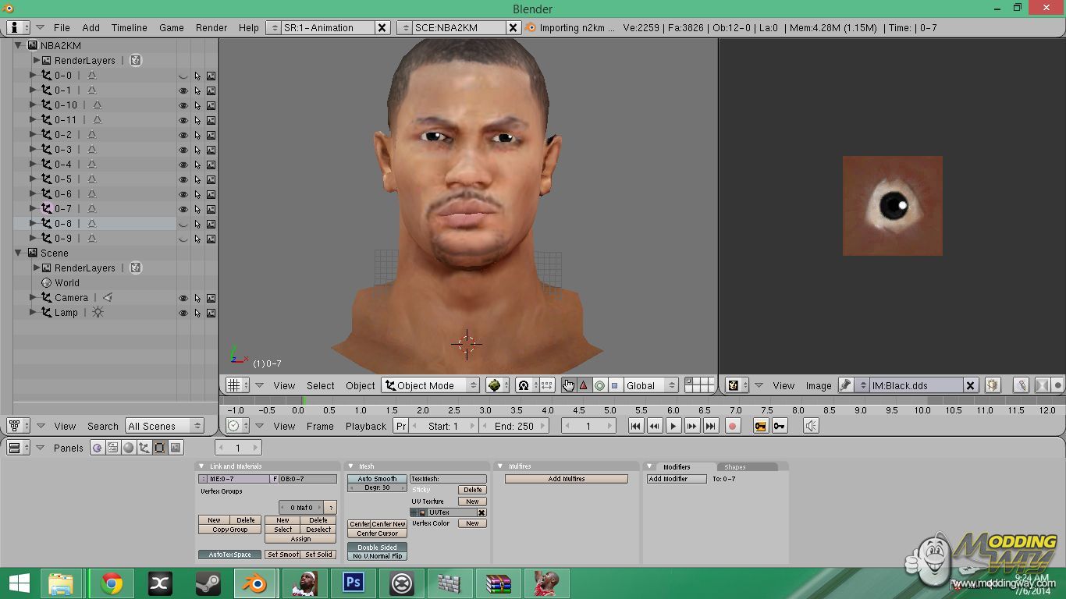The height and width of the screenshot is (599, 1066).
Task: Show hidden object 0-8 via visibility toggle
Action: (x=183, y=224)
